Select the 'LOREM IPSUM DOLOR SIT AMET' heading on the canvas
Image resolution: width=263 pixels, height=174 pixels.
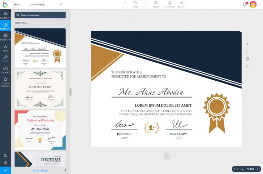click(x=163, y=106)
